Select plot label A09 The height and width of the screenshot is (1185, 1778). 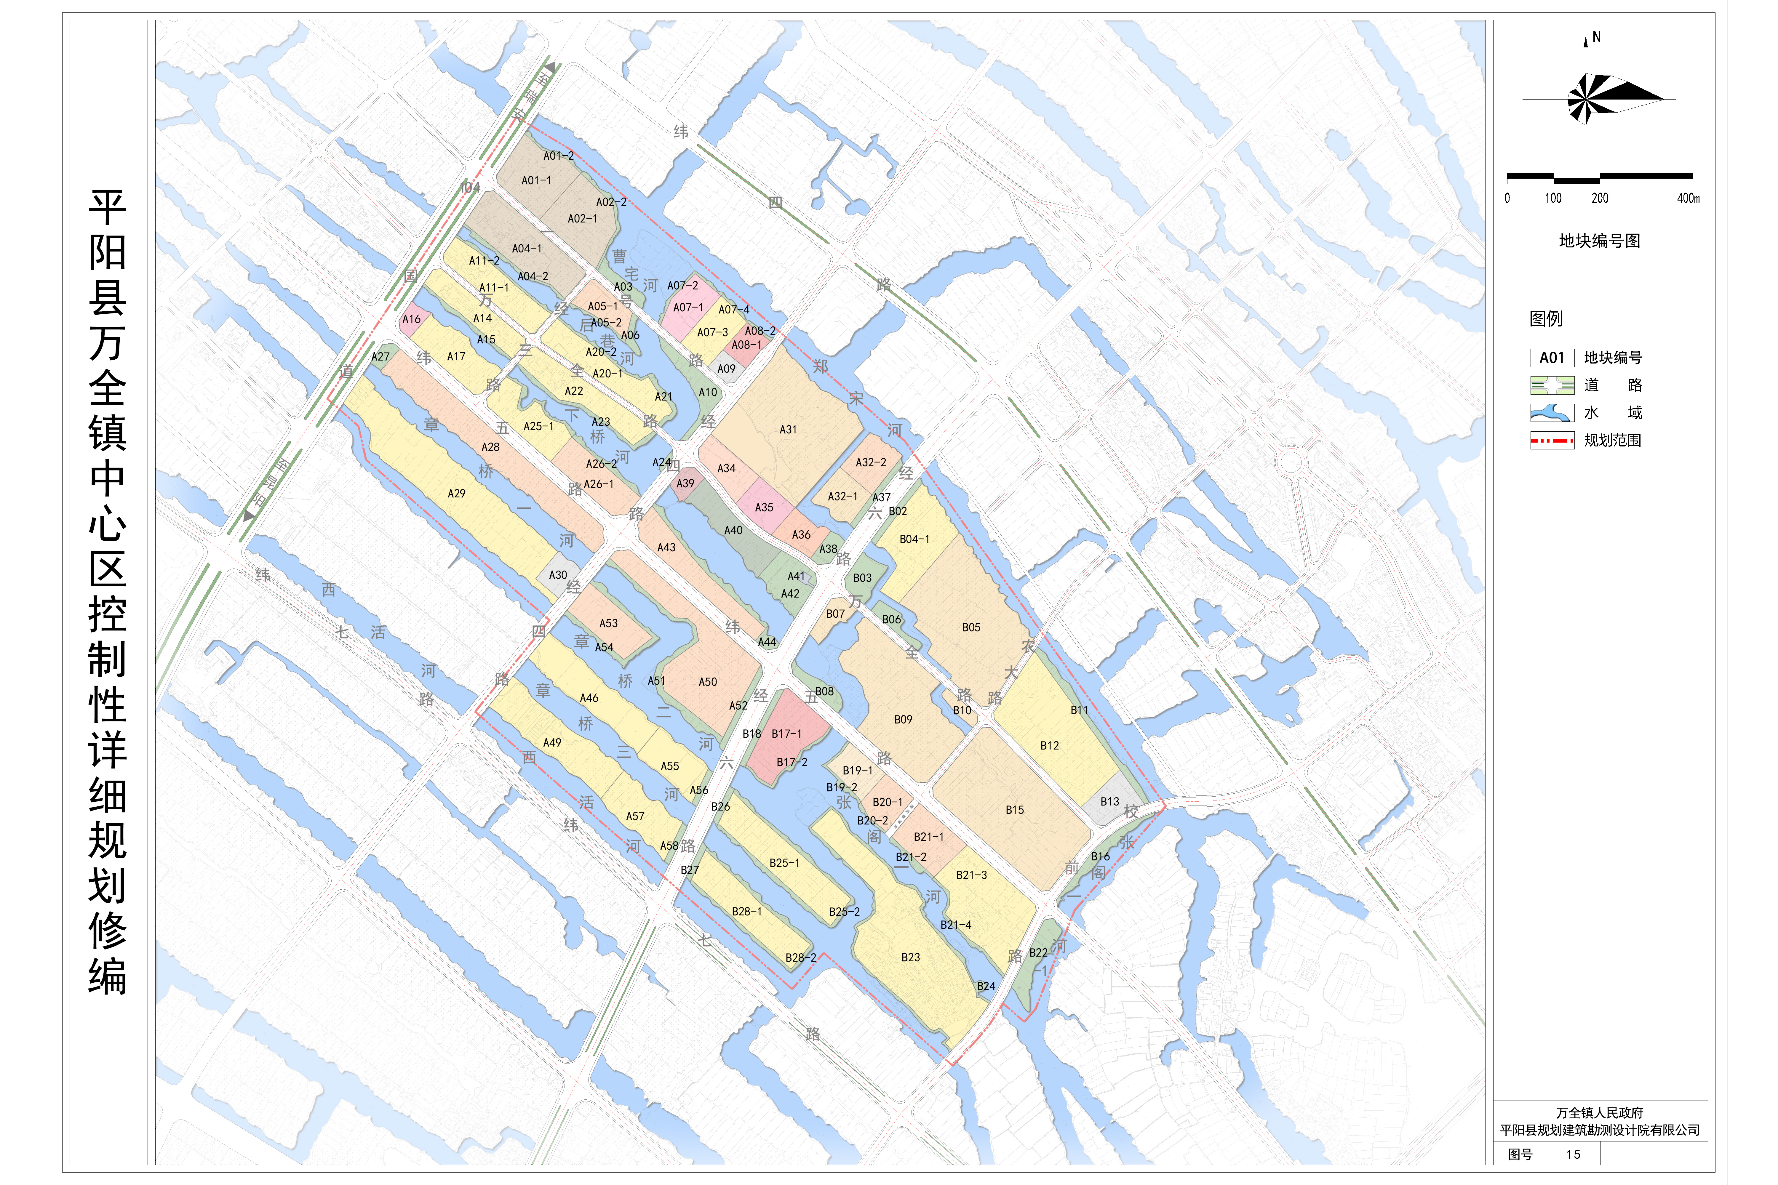tap(727, 369)
